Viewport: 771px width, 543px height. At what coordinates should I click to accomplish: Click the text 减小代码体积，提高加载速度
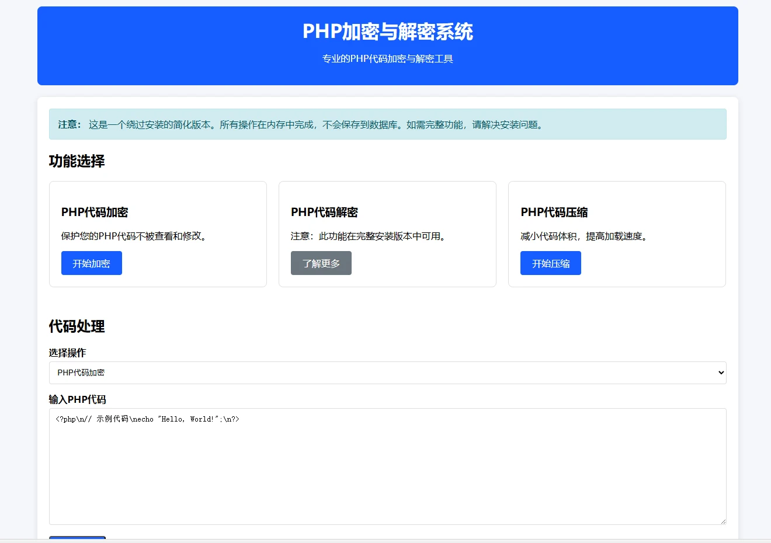[584, 236]
